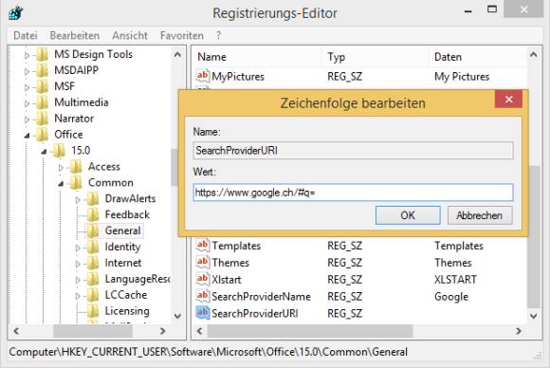Close the Zeichenfolge bearbeiten dialog

(x=508, y=100)
